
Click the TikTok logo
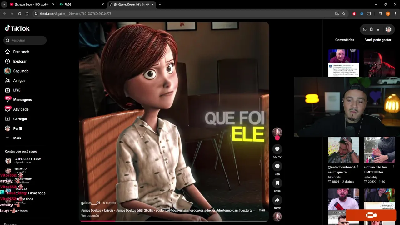(x=17, y=28)
